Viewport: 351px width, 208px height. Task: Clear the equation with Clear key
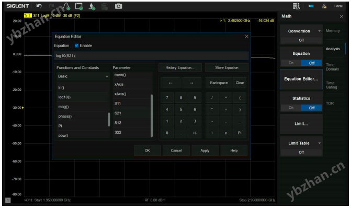point(240,83)
